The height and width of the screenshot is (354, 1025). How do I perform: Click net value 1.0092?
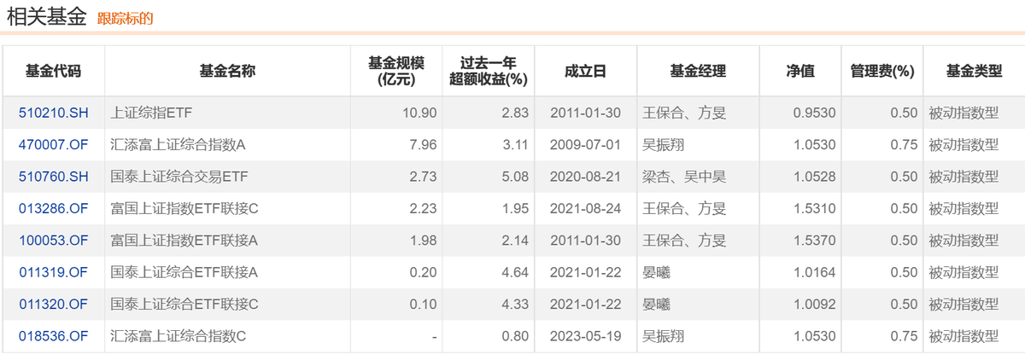click(x=817, y=305)
